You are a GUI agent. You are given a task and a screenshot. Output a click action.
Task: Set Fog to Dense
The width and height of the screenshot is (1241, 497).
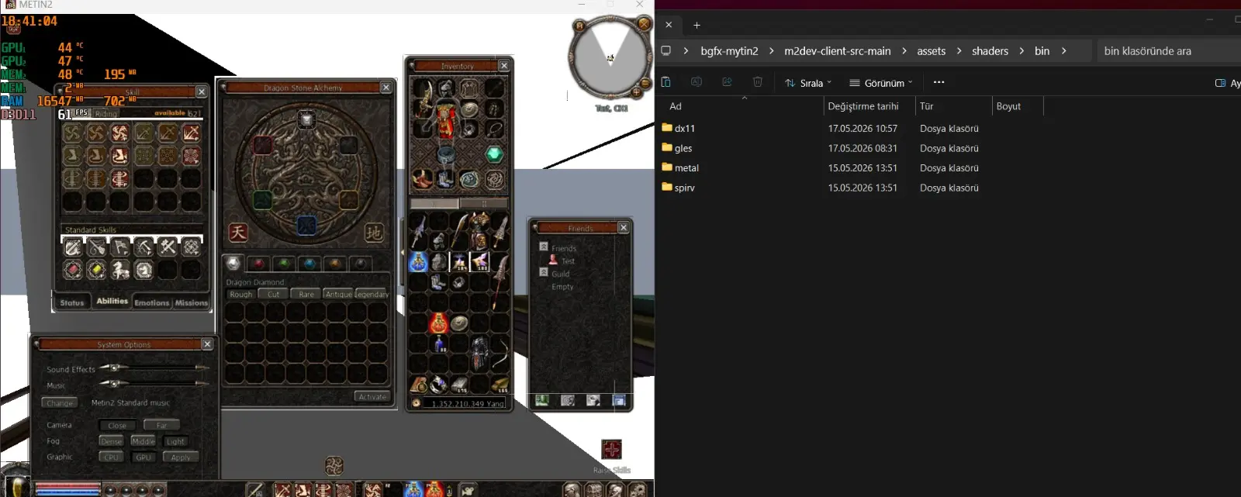pyautogui.click(x=112, y=441)
